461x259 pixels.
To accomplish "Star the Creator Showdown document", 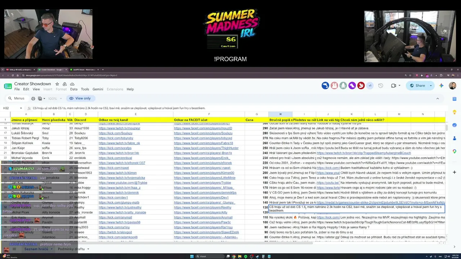I will click(x=57, y=84).
